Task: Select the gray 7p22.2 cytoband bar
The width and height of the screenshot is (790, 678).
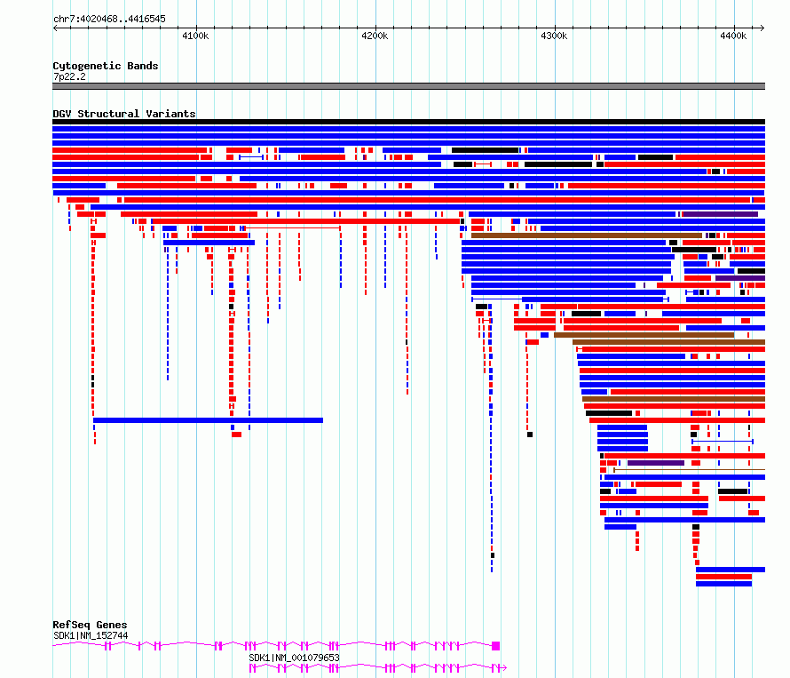Action: pos(408,86)
